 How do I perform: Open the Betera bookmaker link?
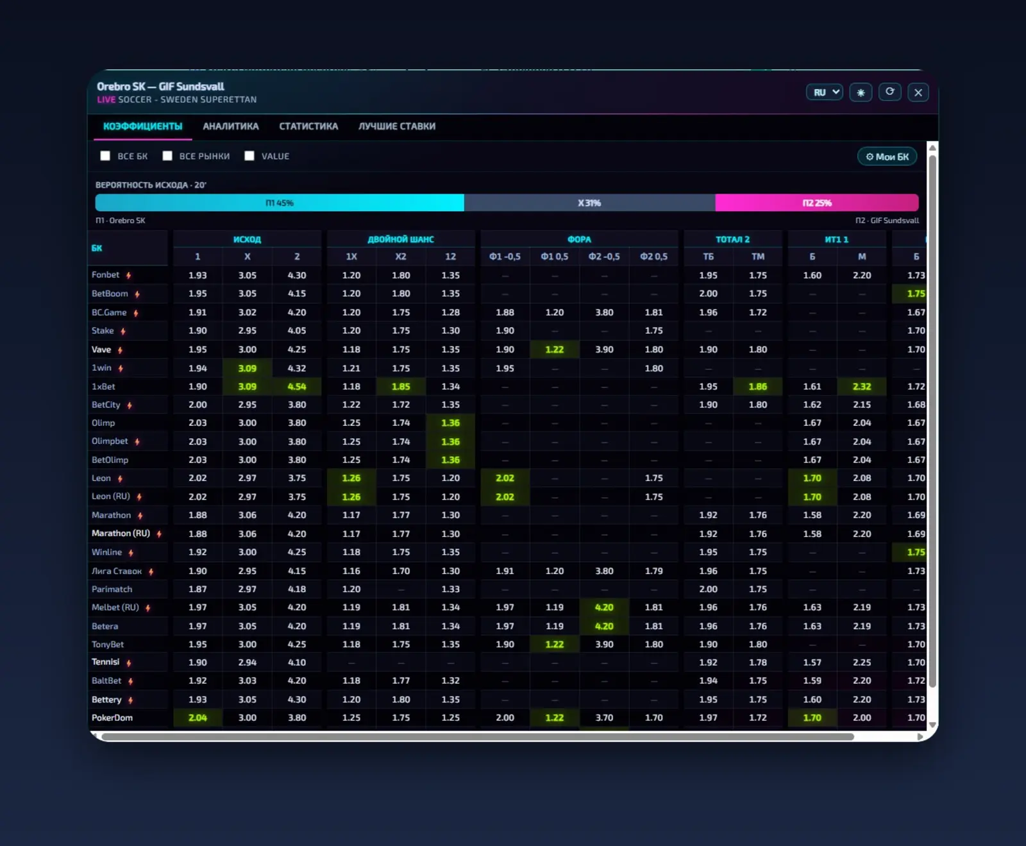[x=105, y=626]
